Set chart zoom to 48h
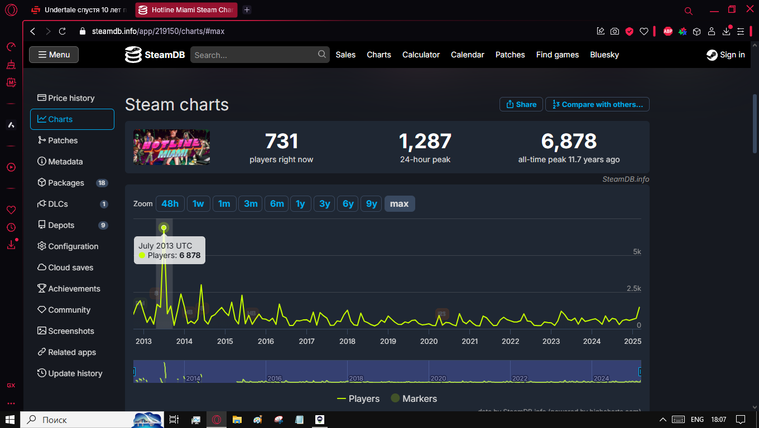Image resolution: width=759 pixels, height=428 pixels. pyautogui.click(x=170, y=204)
